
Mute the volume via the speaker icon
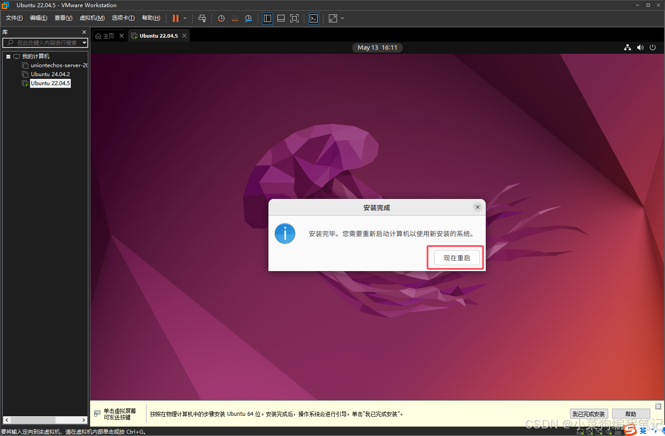(x=640, y=47)
